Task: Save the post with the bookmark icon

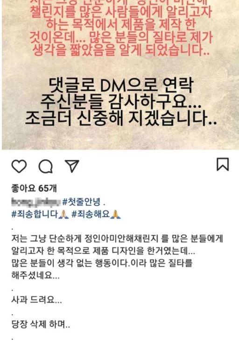Action: [223, 164]
